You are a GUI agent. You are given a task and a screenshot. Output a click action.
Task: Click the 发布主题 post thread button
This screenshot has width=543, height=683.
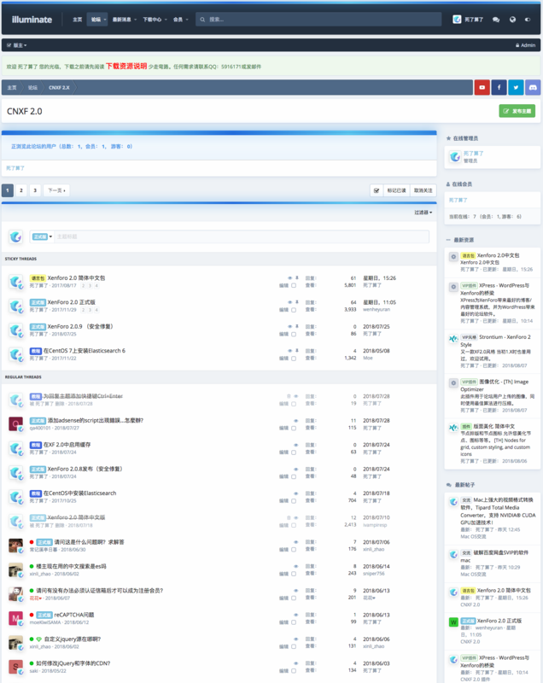pos(517,111)
